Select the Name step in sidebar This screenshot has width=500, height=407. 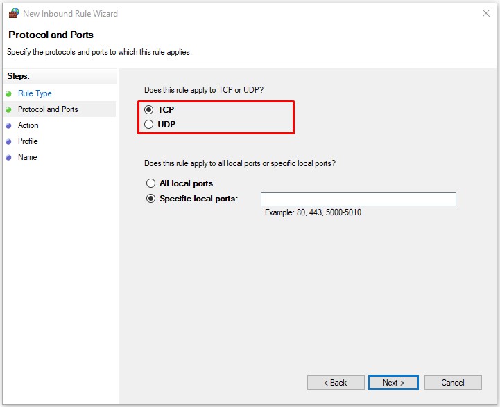pos(28,157)
